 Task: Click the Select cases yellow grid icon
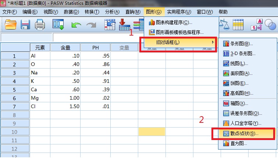tap(238, 25)
